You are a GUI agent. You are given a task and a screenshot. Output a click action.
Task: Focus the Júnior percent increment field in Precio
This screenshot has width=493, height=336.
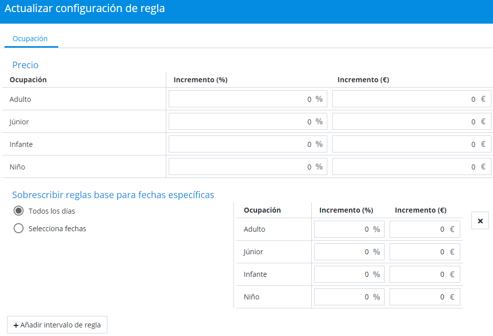241,122
